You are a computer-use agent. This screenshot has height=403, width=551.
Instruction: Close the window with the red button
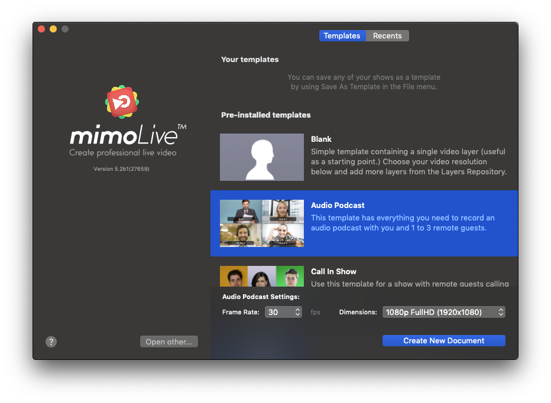coord(41,29)
